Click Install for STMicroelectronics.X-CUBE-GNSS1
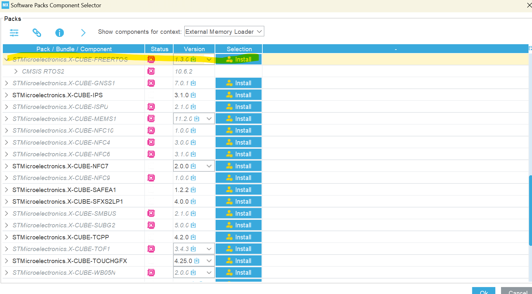 [238, 83]
